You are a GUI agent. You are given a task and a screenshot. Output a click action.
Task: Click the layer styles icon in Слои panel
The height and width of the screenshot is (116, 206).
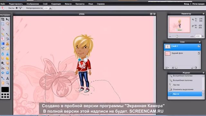pos(176,68)
